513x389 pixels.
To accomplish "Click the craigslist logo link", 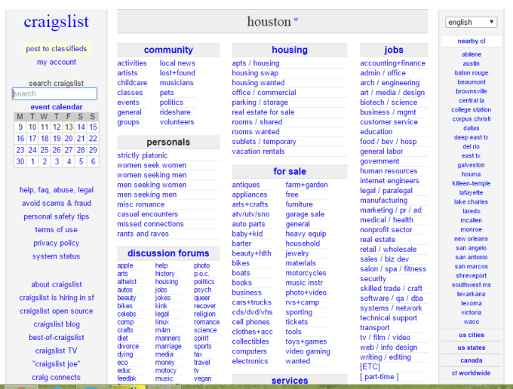I will click(57, 22).
